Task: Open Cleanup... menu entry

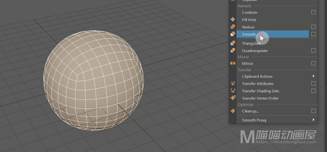Action: click(250, 111)
